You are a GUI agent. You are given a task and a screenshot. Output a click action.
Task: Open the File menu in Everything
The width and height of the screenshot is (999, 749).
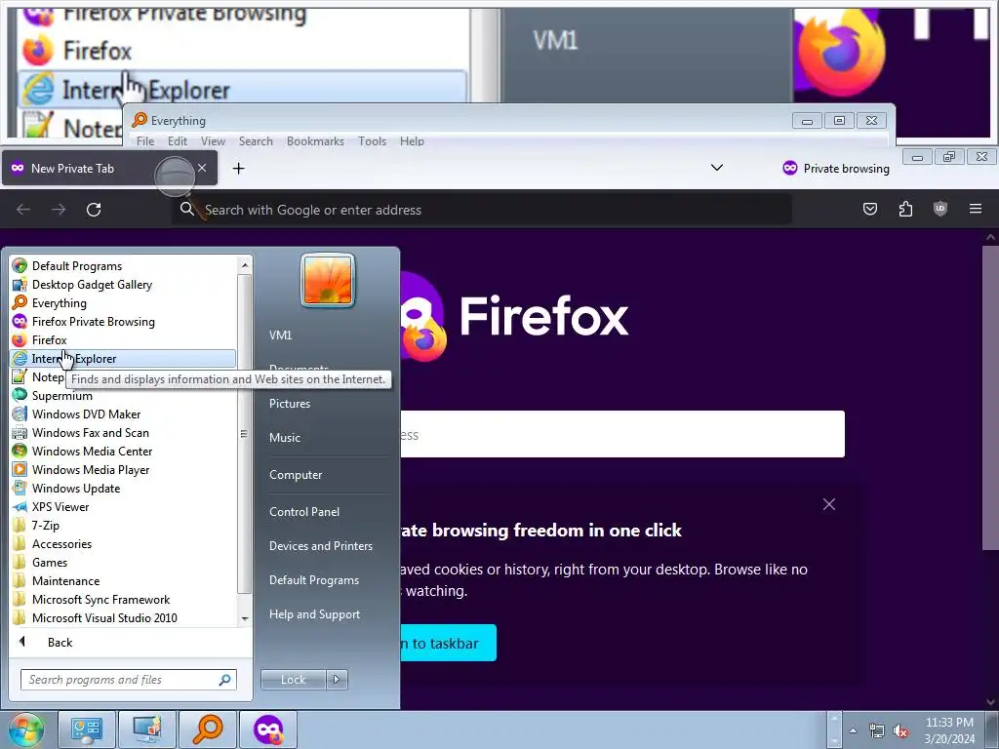pyautogui.click(x=145, y=141)
